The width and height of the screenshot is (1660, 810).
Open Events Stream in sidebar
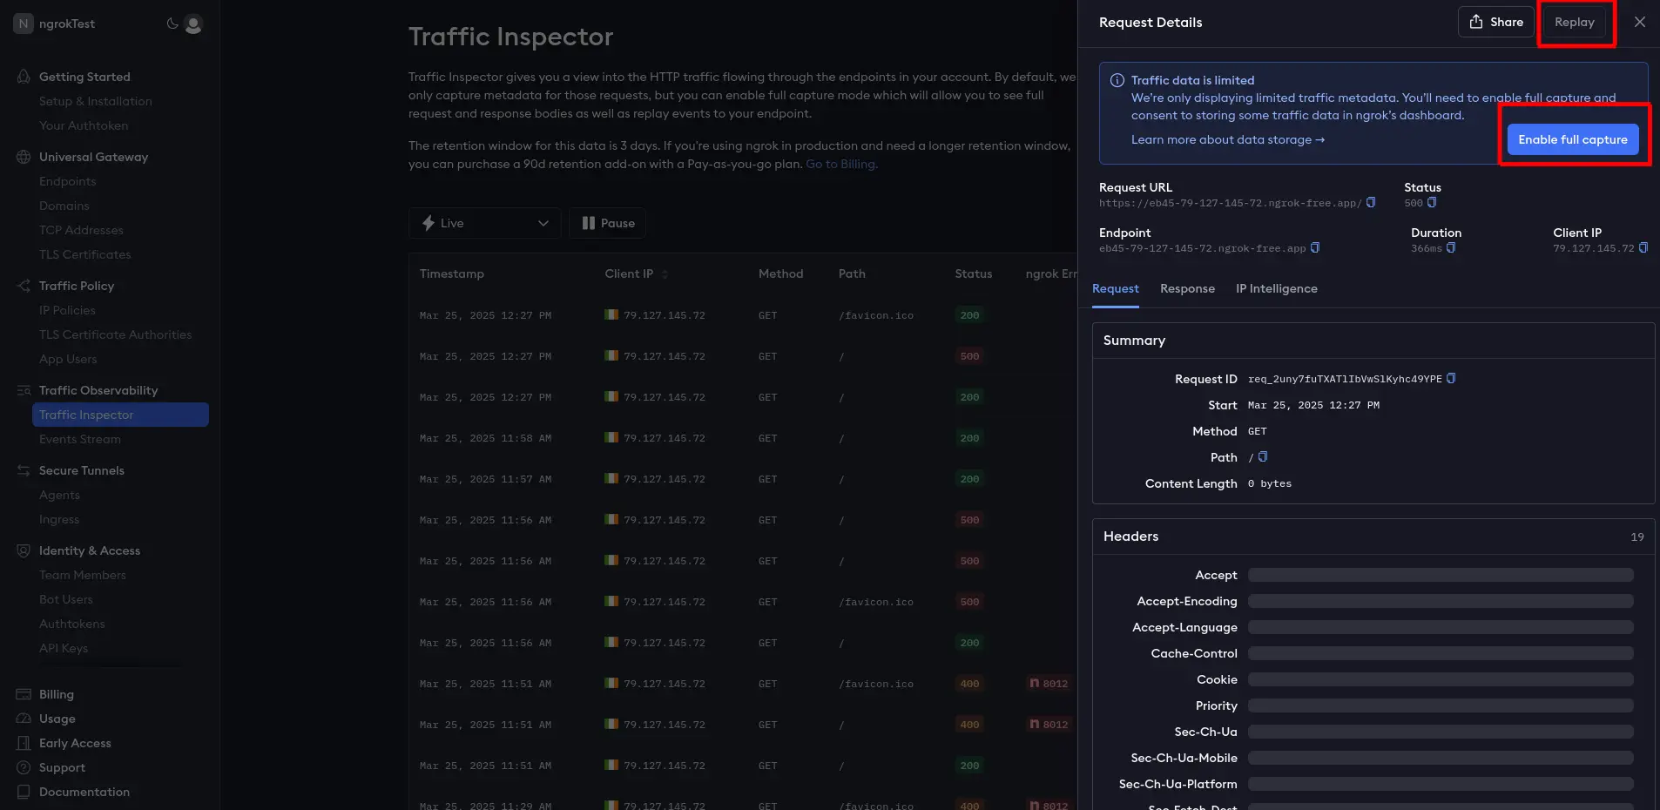pyautogui.click(x=80, y=439)
